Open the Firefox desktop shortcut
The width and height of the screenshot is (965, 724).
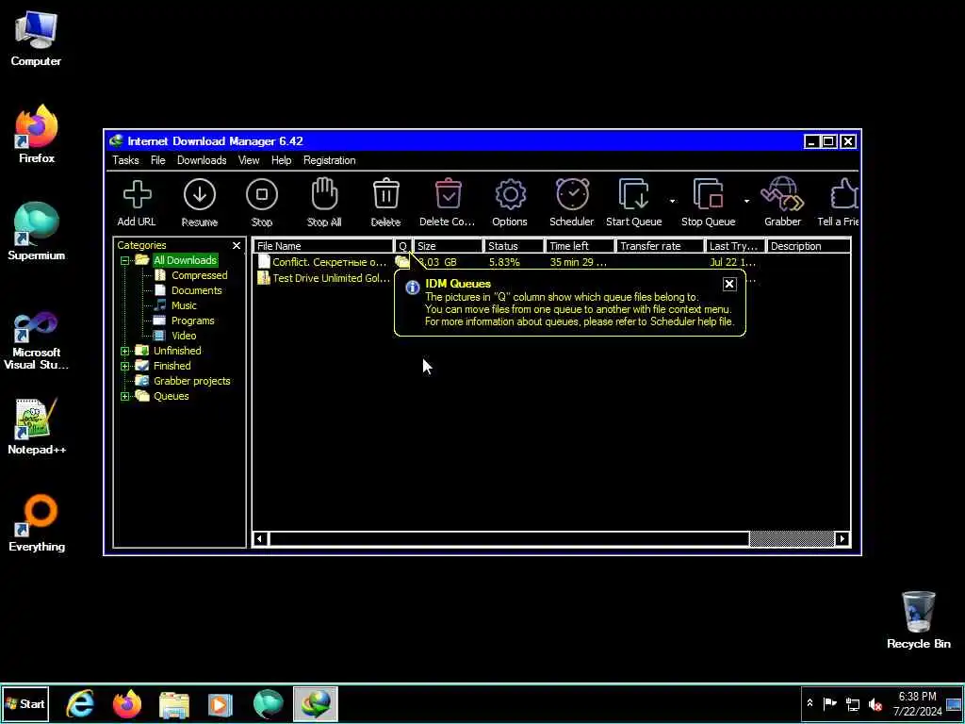37,134
